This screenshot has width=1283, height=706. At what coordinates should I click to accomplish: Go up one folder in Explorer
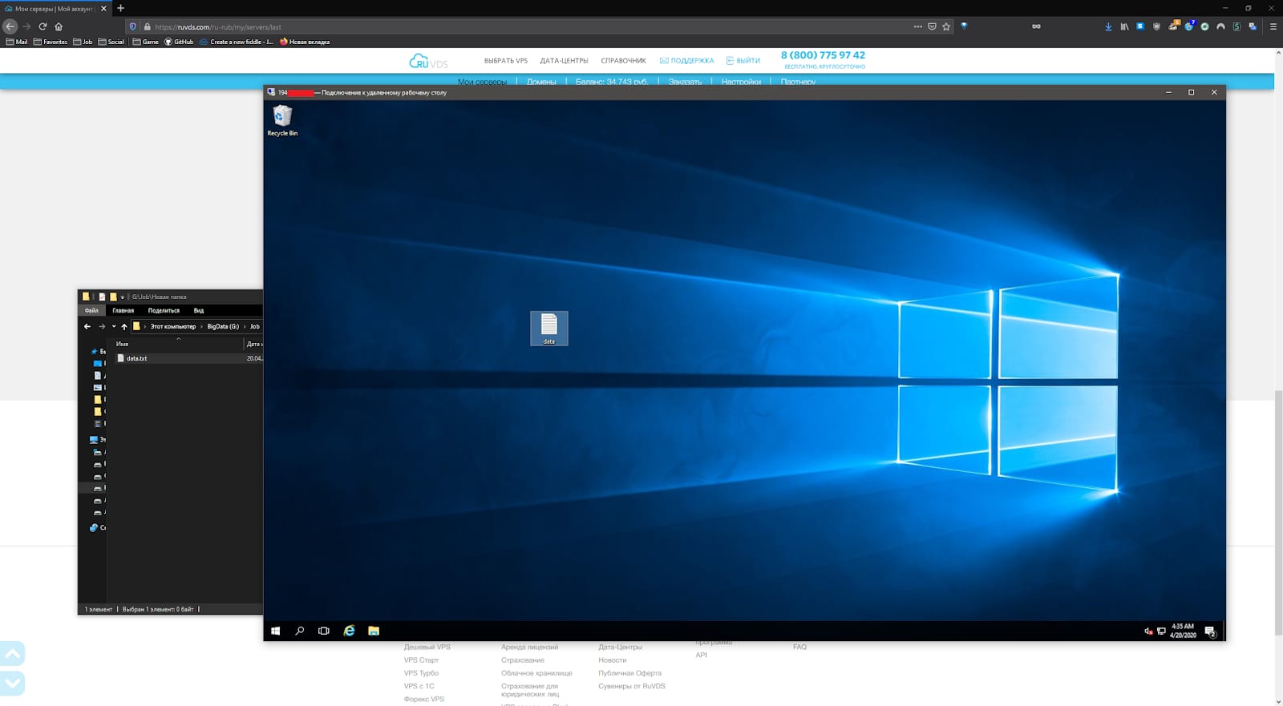tap(124, 326)
